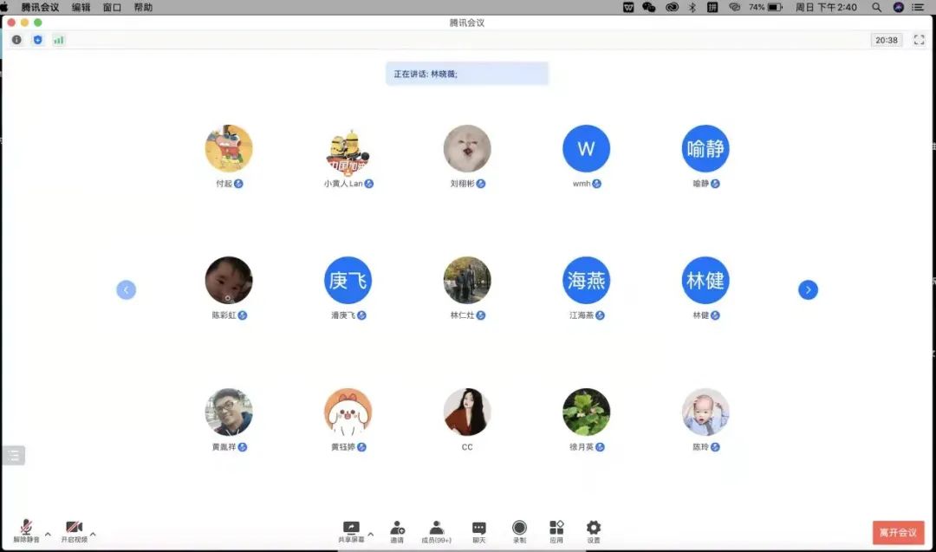
Task: Click the muted mic icon beside 徐月英
Action: [600, 447]
